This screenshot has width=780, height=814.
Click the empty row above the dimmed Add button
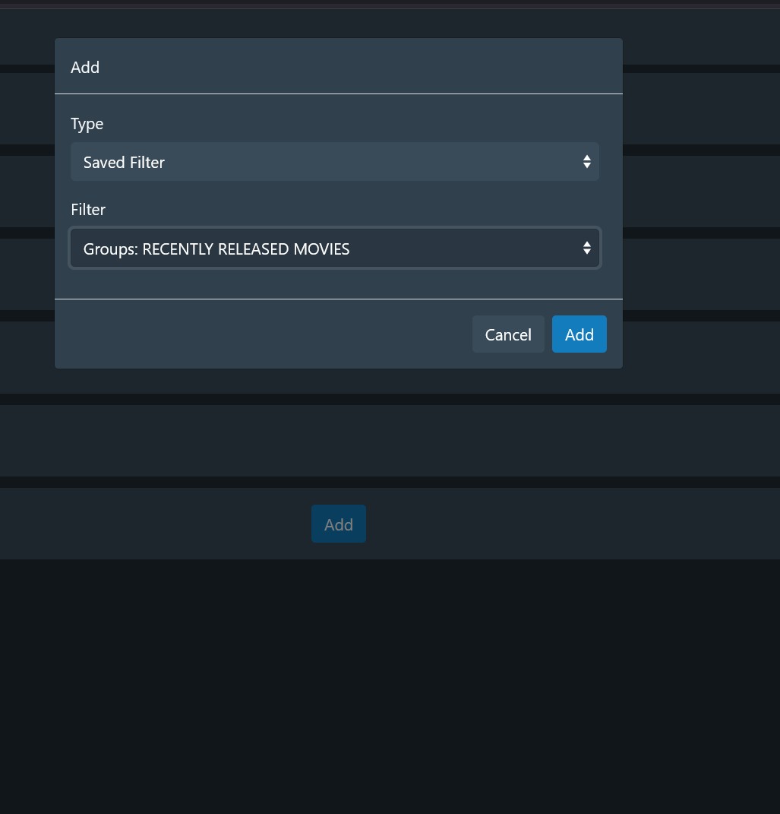380,441
